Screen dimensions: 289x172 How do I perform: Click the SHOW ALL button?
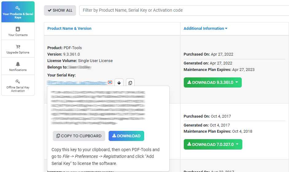click(60, 10)
